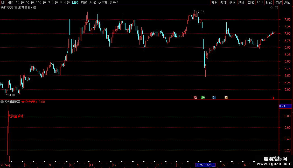Select the 60分钟 period
The image size is (293, 168).
[65, 2]
